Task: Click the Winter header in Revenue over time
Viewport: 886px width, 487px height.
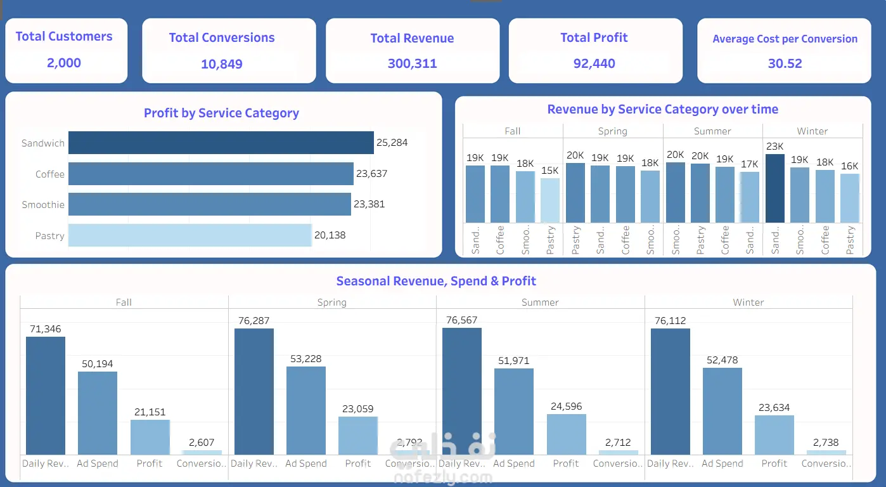Action: [x=812, y=131]
